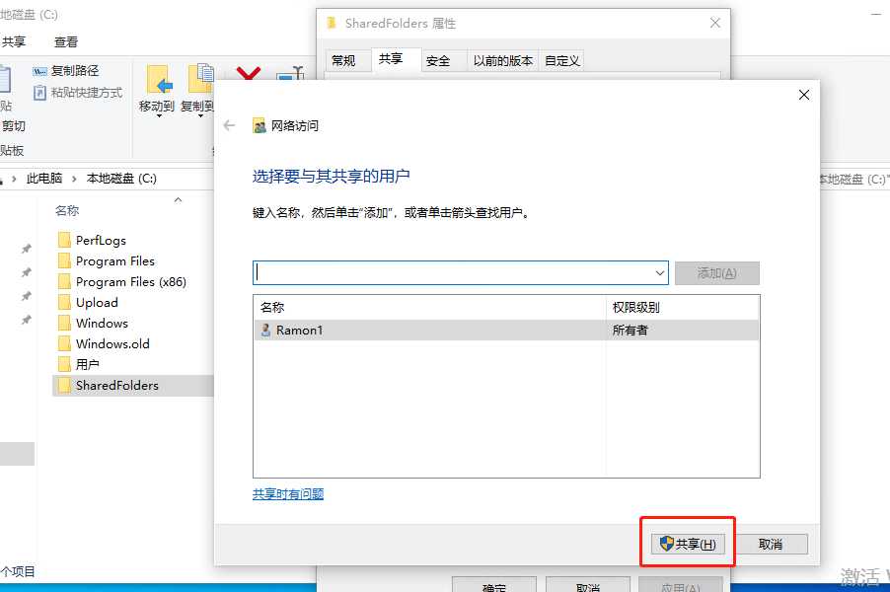Click the Upload folder icon
Viewport: 890px width, 592px height.
[64, 302]
